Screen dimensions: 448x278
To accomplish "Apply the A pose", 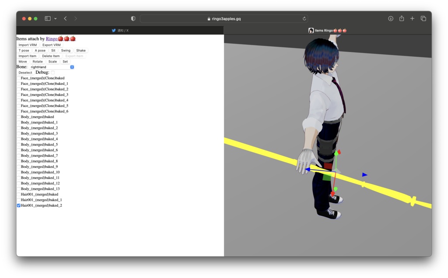I will tap(40, 51).
